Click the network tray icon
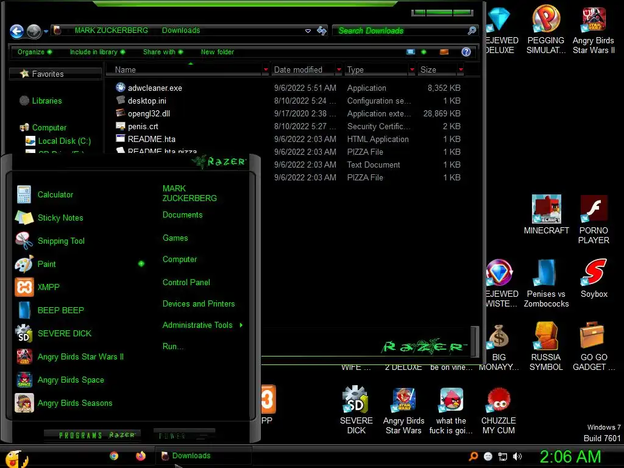 pos(503,456)
